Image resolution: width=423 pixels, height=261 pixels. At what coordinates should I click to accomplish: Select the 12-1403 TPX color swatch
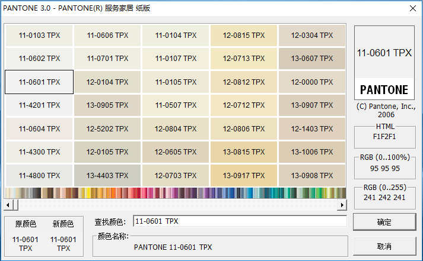[x=312, y=128]
